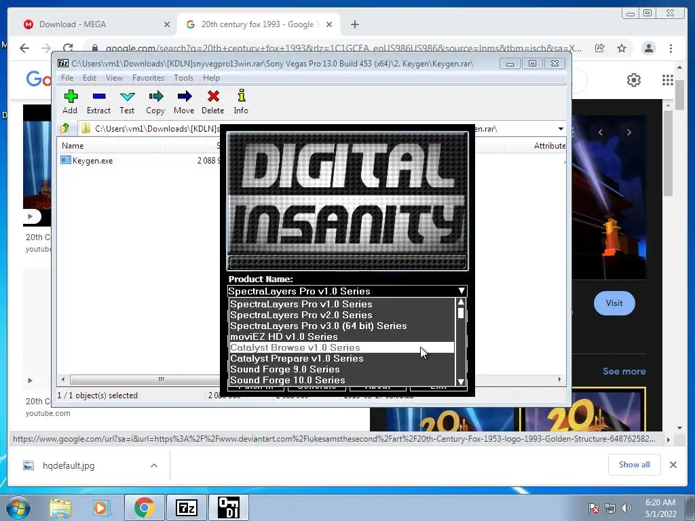The width and height of the screenshot is (695, 521).
Task: Click the Move toolbar icon in 7-Zip
Action: [184, 102]
